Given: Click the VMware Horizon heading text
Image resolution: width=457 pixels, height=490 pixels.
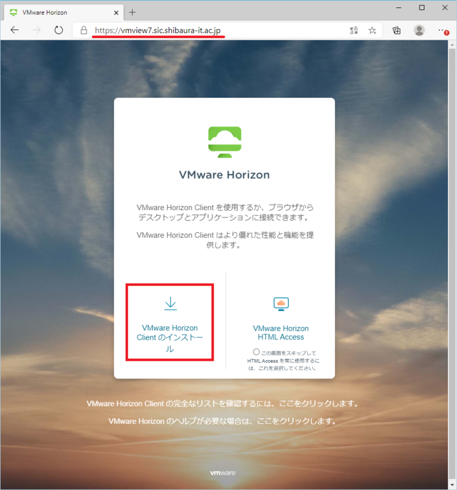Looking at the screenshot, I should click(224, 175).
